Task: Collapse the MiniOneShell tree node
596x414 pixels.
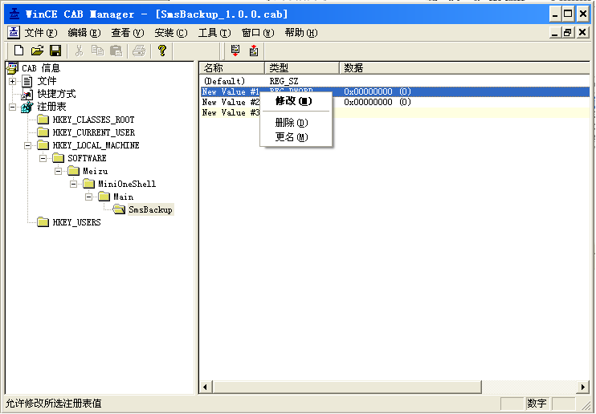Action: [73, 185]
